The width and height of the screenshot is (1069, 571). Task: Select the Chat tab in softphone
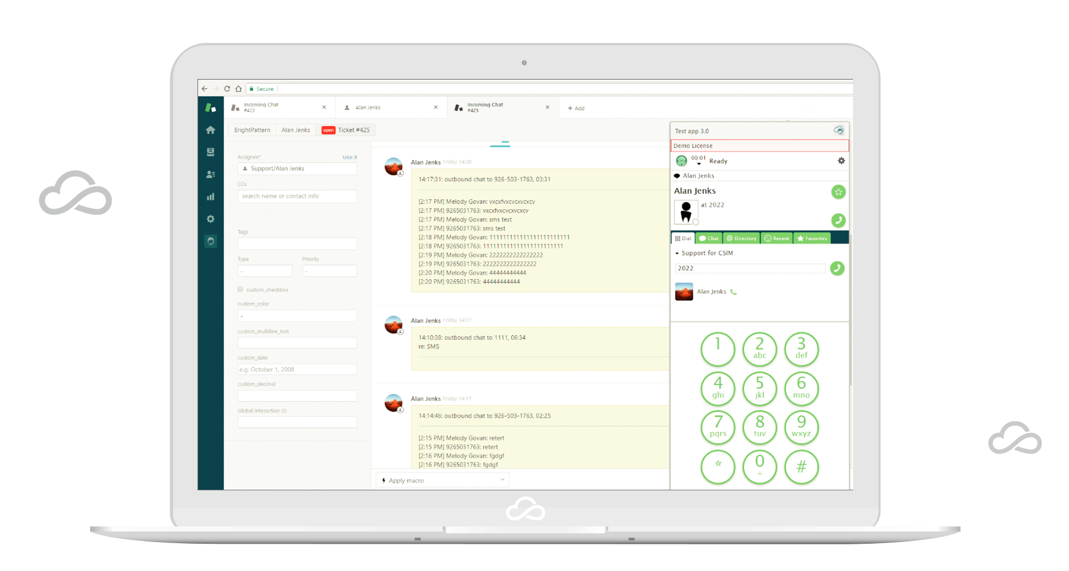pos(709,238)
